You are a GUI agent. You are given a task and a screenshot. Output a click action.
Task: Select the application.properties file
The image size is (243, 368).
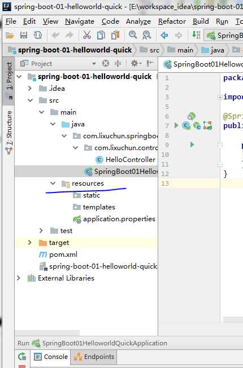[114, 219]
